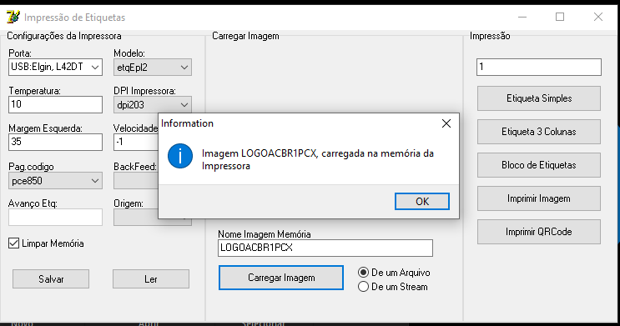Close the Information dialog with X
This screenshot has width=620, height=326.
click(x=446, y=123)
